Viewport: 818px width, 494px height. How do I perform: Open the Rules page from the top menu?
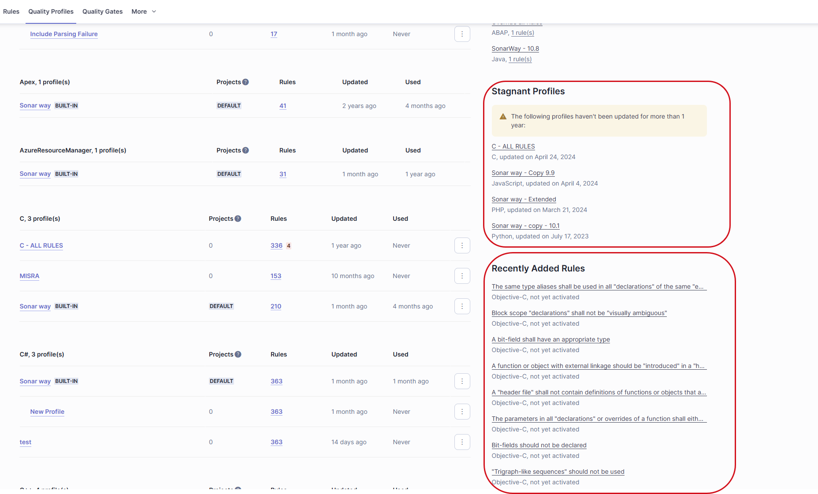tap(11, 11)
